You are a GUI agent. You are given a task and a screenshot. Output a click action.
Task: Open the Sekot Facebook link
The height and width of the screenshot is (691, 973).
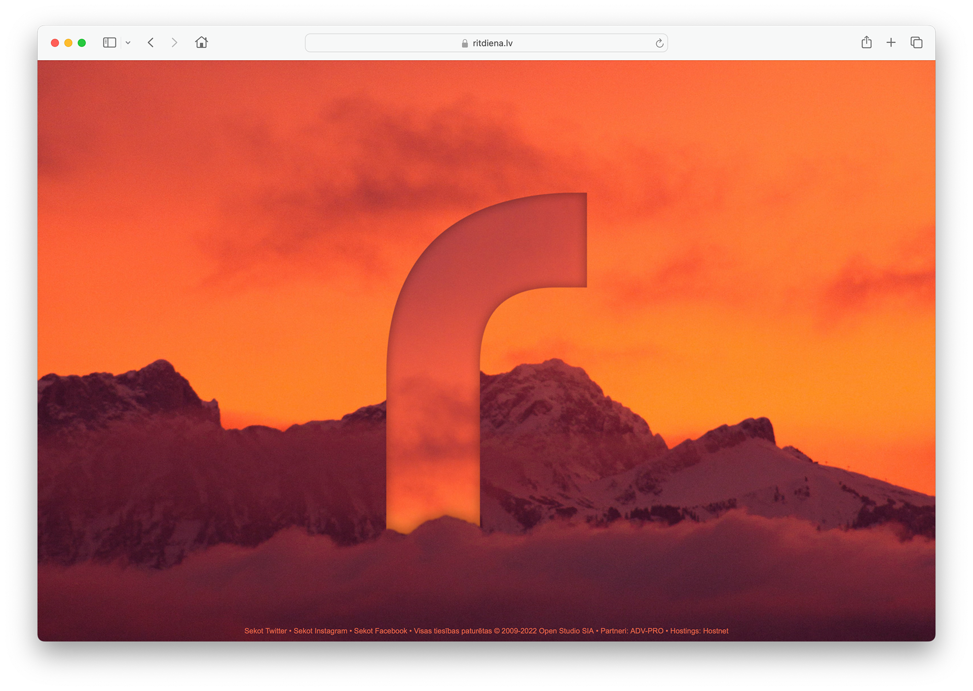coord(380,631)
